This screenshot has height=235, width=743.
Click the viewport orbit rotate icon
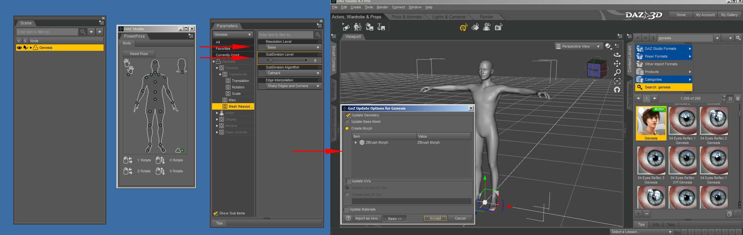point(617,55)
